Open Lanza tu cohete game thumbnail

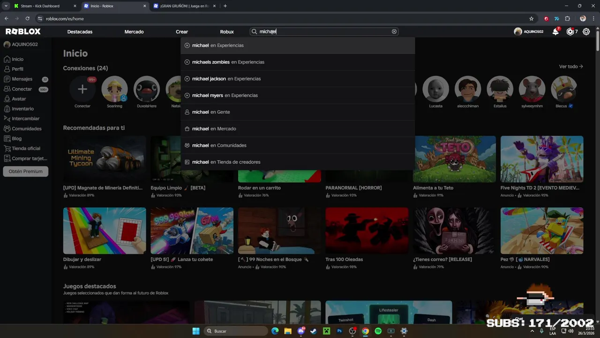[x=192, y=231]
